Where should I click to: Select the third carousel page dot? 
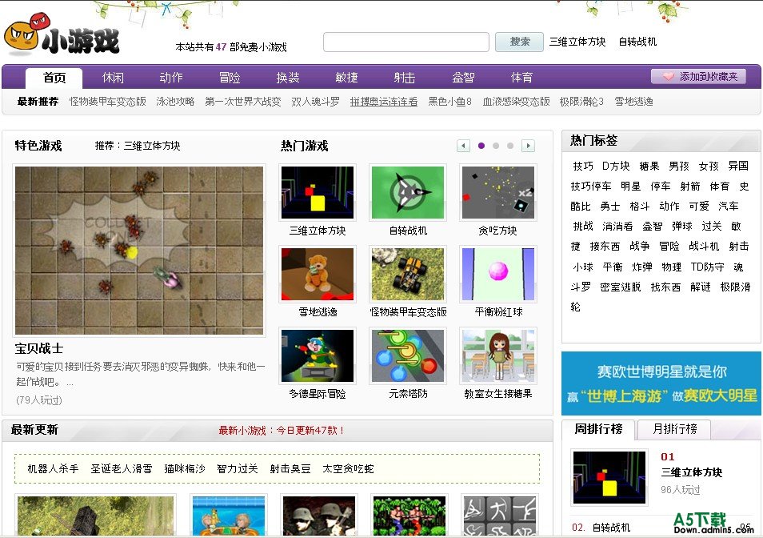click(x=510, y=146)
